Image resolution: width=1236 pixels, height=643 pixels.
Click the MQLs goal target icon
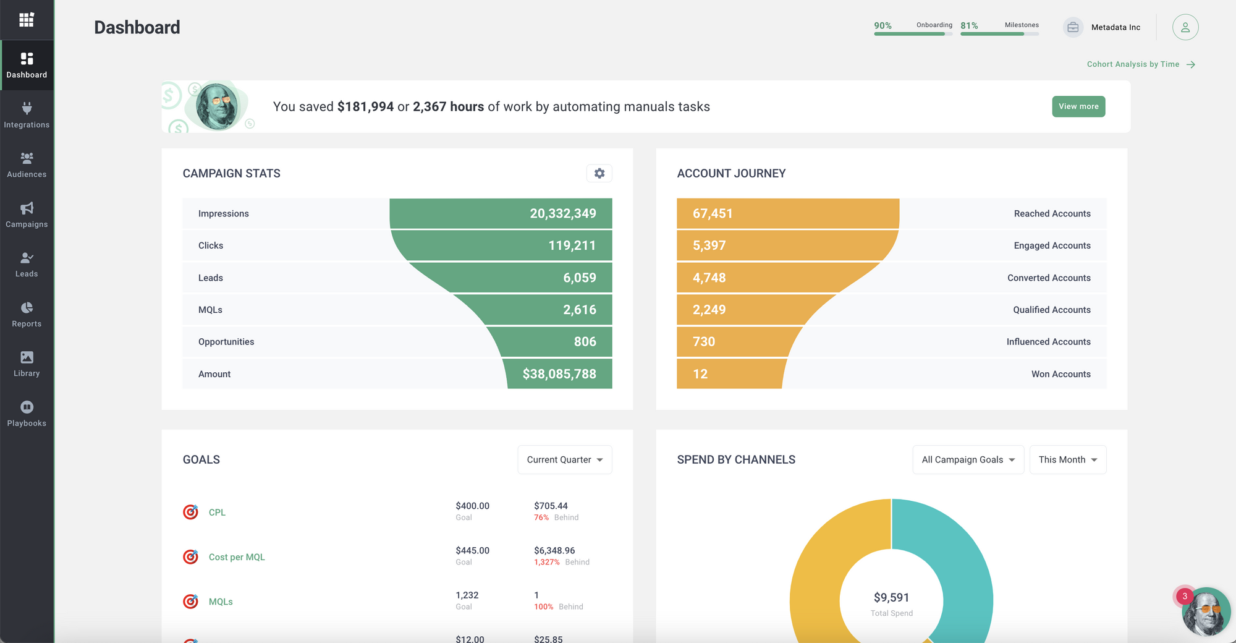191,601
